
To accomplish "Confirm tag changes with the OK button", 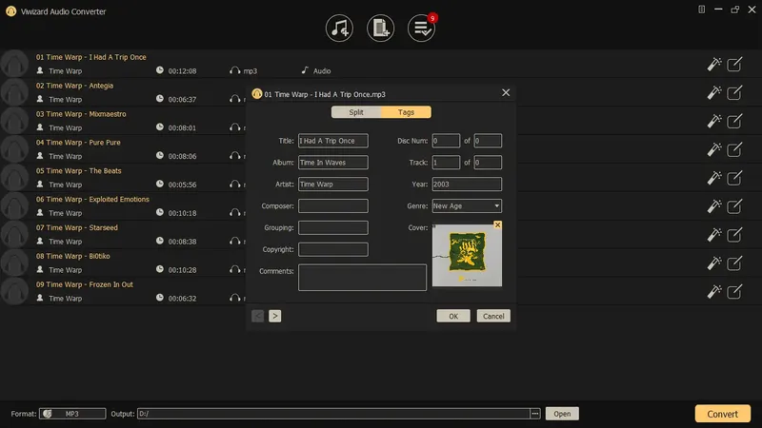I will (453, 316).
